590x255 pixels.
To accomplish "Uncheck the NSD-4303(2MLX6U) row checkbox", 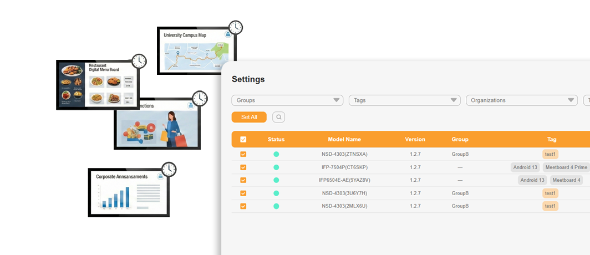I will click(x=243, y=206).
